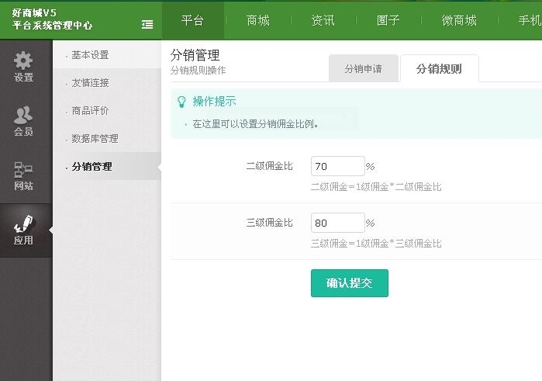This screenshot has width=542, height=381.
Task: Open the 网站 website icon section
Action: (x=23, y=176)
